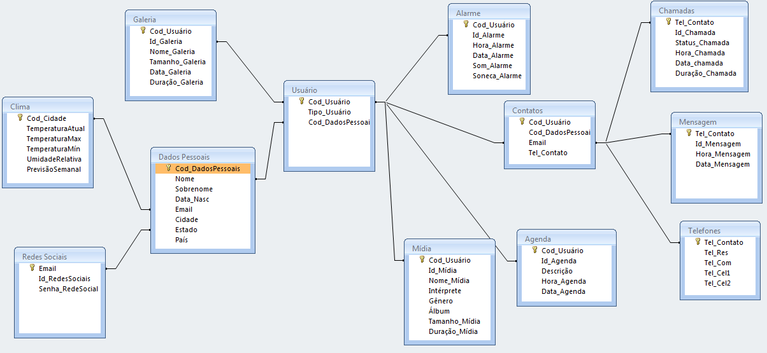Click the primary key icon in Agenda table
This screenshot has width=767, height=353.
535,250
